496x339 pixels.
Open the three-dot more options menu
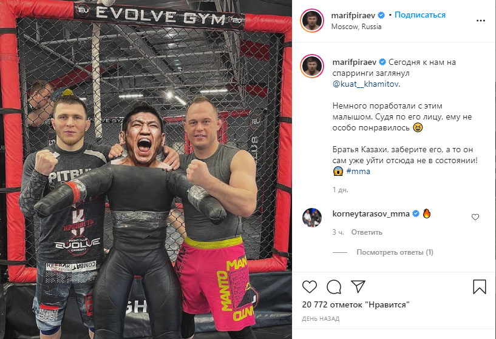[480, 21]
